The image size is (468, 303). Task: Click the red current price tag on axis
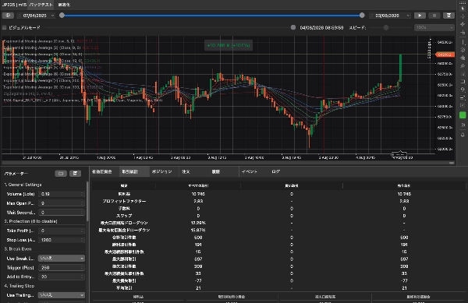pyautogui.click(x=445, y=55)
